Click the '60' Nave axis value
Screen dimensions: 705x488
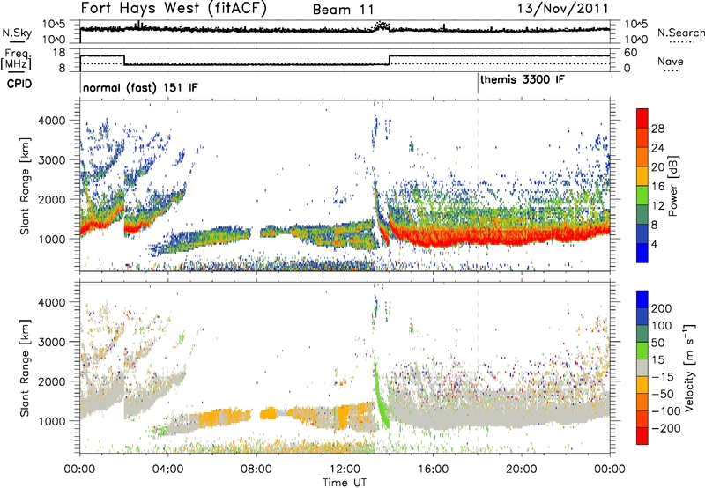[x=631, y=53]
